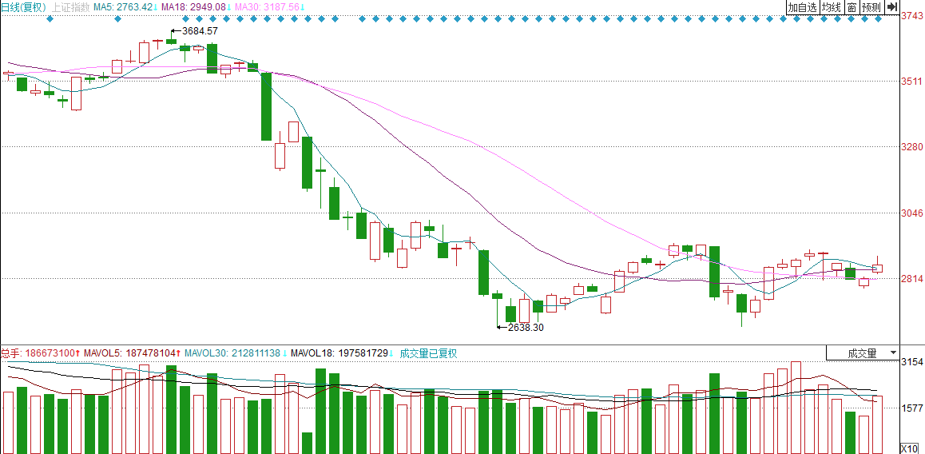925x454 pixels.
Task: Open the 预测 forecast tool
Action: [x=871, y=7]
